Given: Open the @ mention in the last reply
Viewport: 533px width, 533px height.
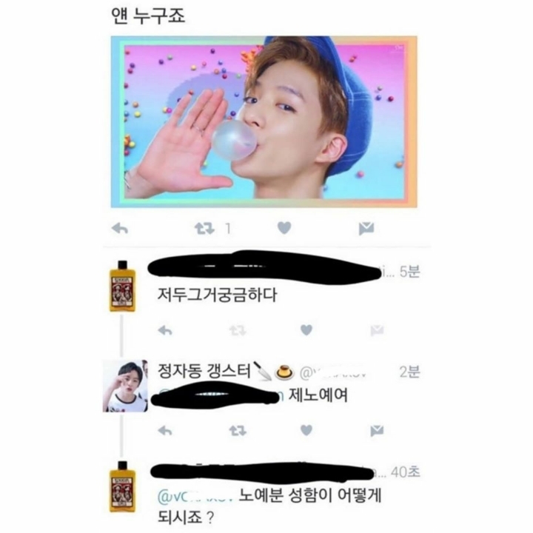Looking at the screenshot, I should click(195, 497).
